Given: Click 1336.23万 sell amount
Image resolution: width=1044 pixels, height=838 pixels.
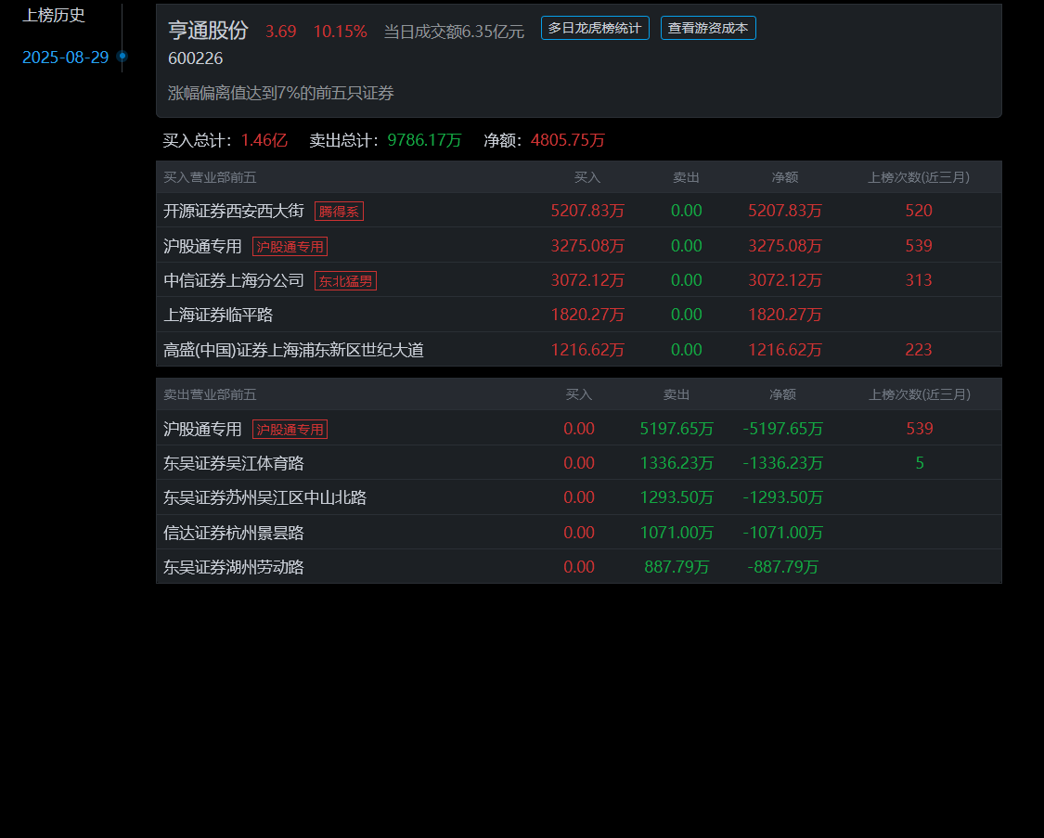Looking at the screenshot, I should [677, 463].
